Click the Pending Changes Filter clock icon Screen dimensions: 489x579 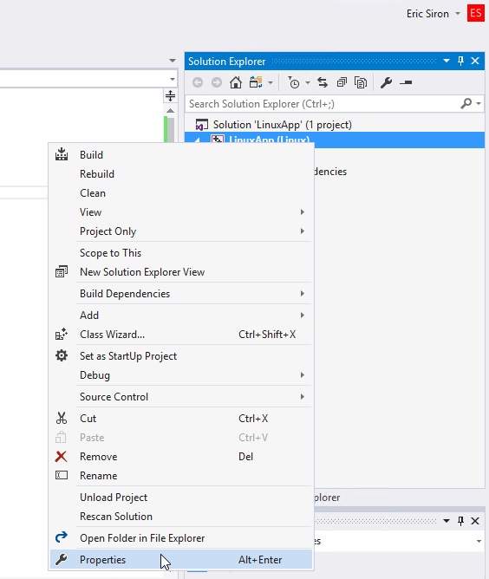[x=294, y=82]
